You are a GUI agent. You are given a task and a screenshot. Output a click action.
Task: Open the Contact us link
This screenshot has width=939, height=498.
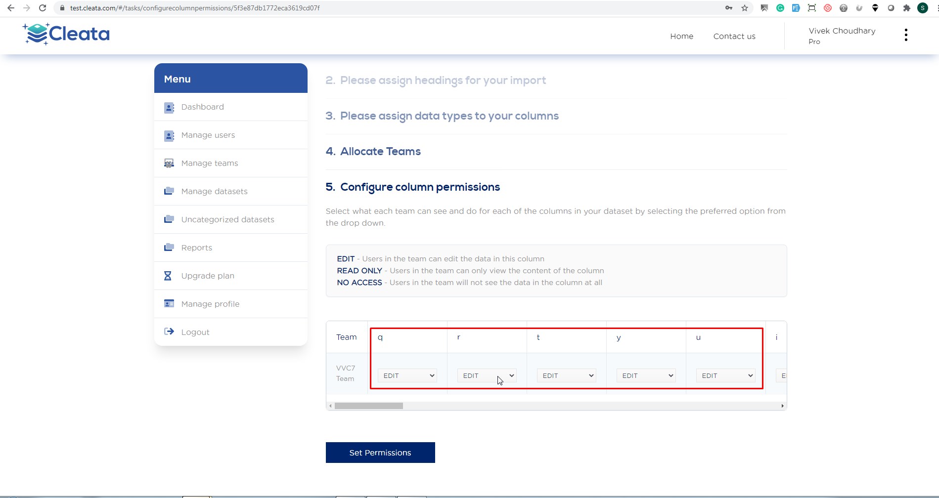point(734,36)
